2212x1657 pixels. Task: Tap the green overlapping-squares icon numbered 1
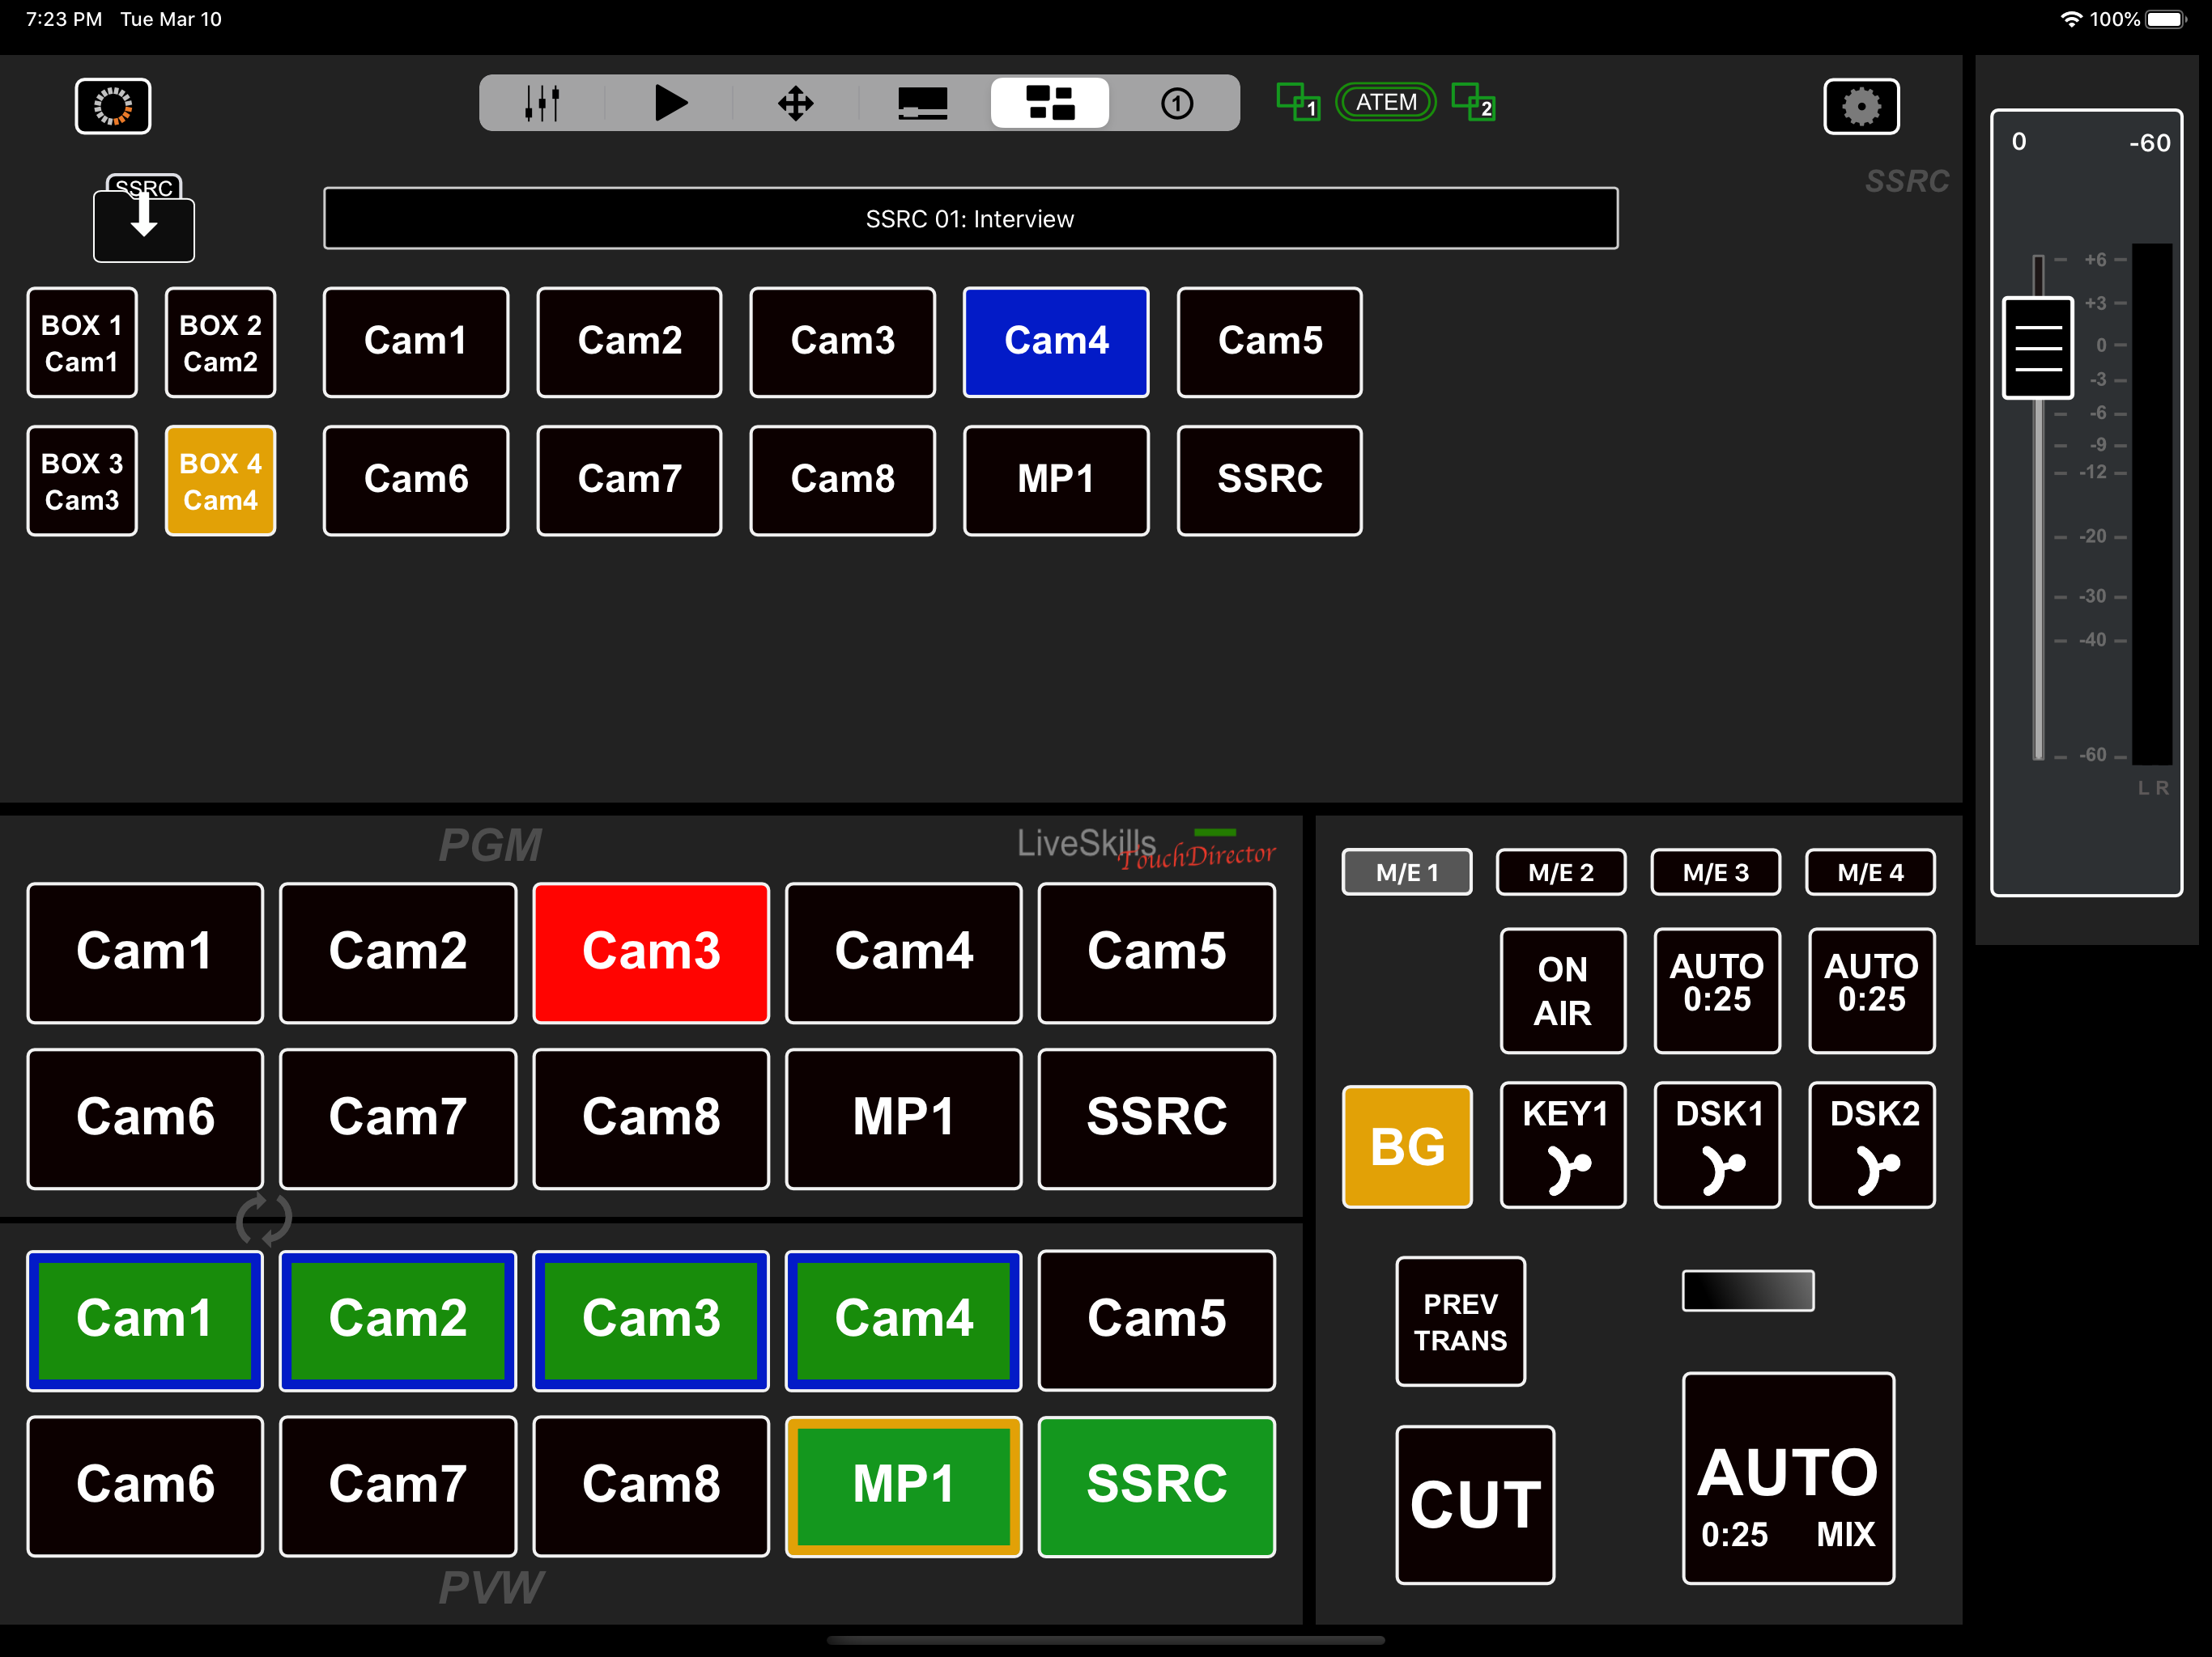click(x=1298, y=102)
